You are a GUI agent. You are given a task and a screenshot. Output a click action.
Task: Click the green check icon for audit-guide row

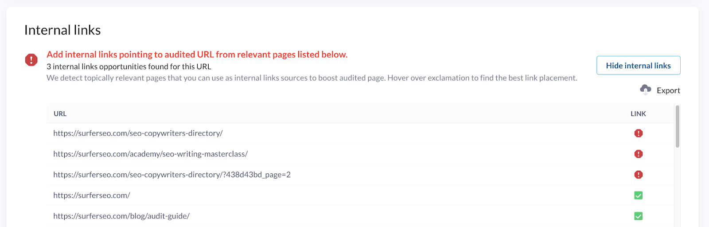639,216
